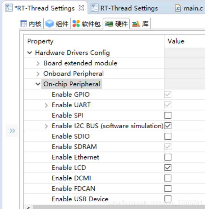The image size is (205, 209).
Task: Click the colorful packages icon beside 软件包
Action: [76, 24]
